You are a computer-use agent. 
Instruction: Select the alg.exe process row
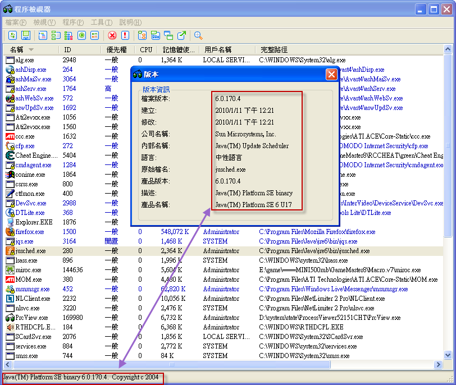pos(224,60)
